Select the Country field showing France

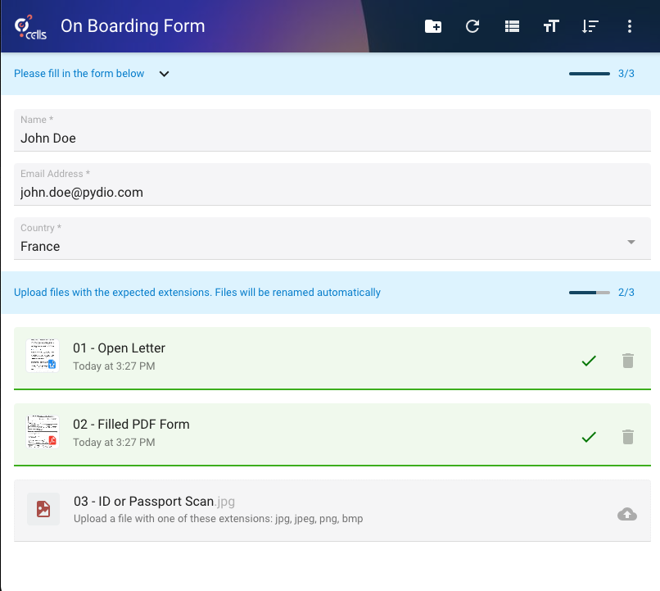pos(332,239)
